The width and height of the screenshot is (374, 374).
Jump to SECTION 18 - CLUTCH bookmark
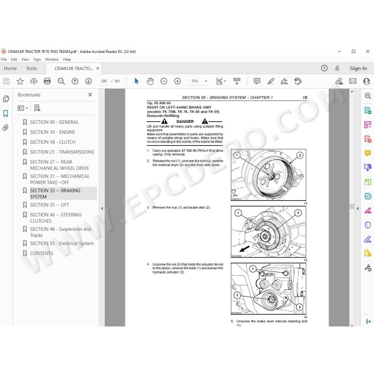pos(53,142)
